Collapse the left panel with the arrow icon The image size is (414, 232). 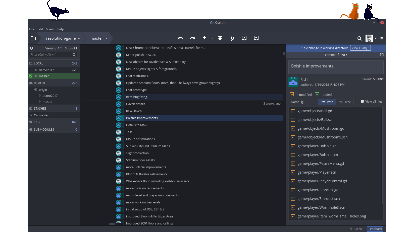coord(31,48)
